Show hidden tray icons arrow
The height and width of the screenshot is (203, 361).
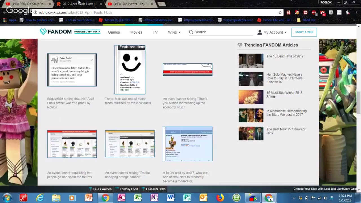[294, 198]
